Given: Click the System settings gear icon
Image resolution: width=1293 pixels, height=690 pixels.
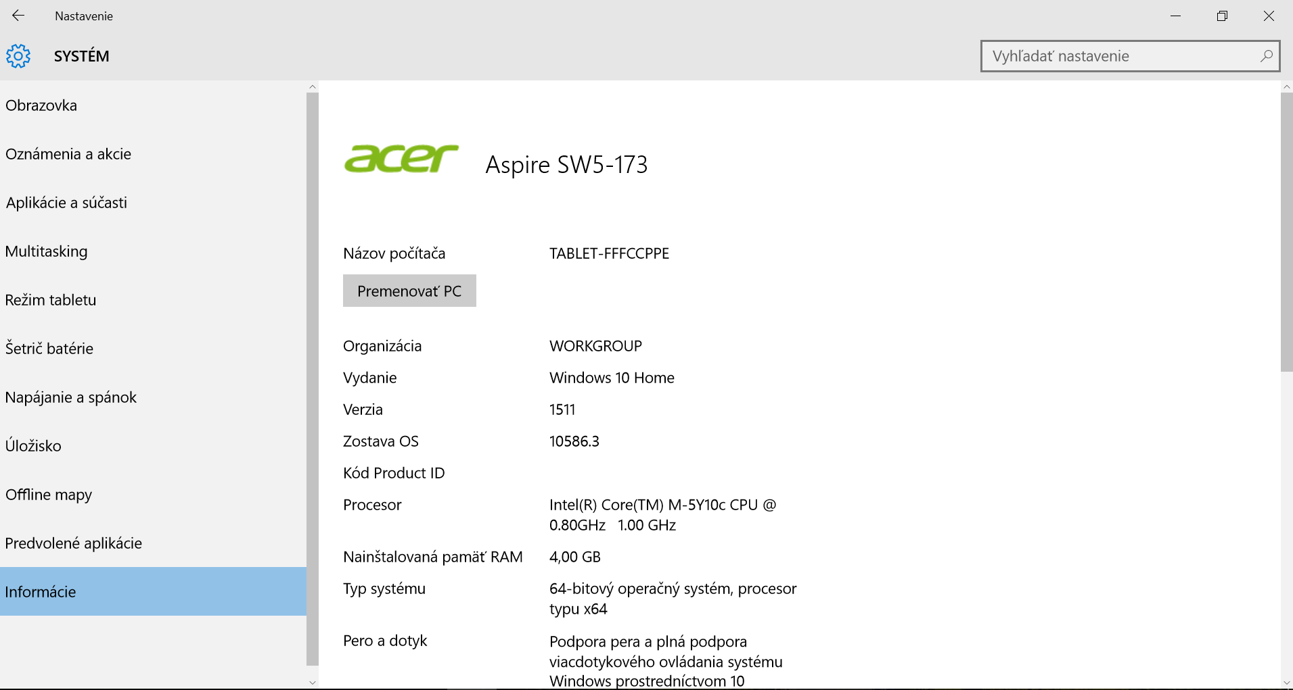Looking at the screenshot, I should coord(18,56).
